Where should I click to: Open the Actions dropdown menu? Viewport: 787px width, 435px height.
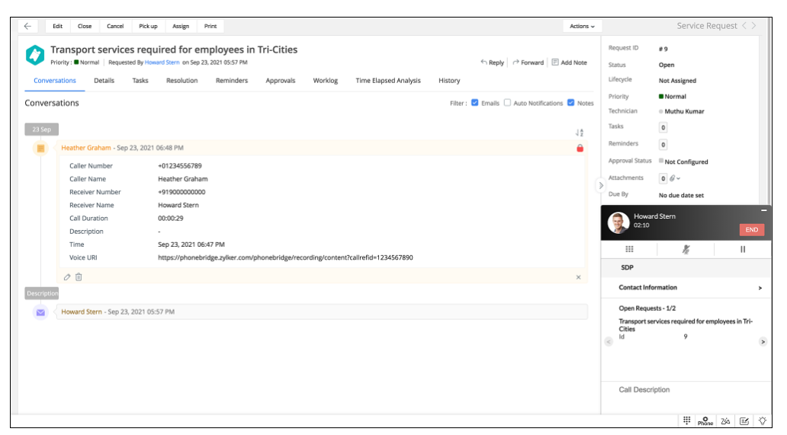click(x=582, y=26)
